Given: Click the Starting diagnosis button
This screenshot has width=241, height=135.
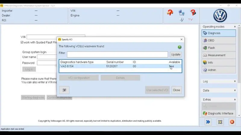Looking at the screenshot, I should 33,97.
